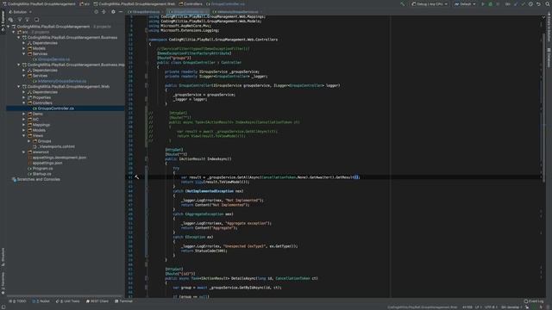This screenshot has height=310, width=552.
Task: Hide the Solution panel with the minus icon
Action: pyautogui.click(x=121, y=11)
